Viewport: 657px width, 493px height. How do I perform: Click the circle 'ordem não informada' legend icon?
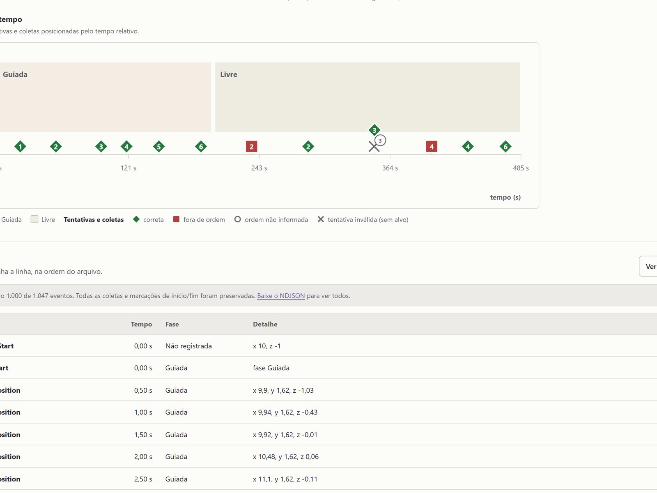237,219
